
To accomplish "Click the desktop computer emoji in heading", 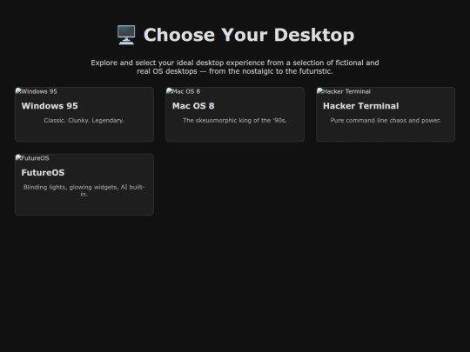I will [126, 35].
